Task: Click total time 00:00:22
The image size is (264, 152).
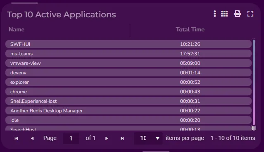Action: [190, 111]
